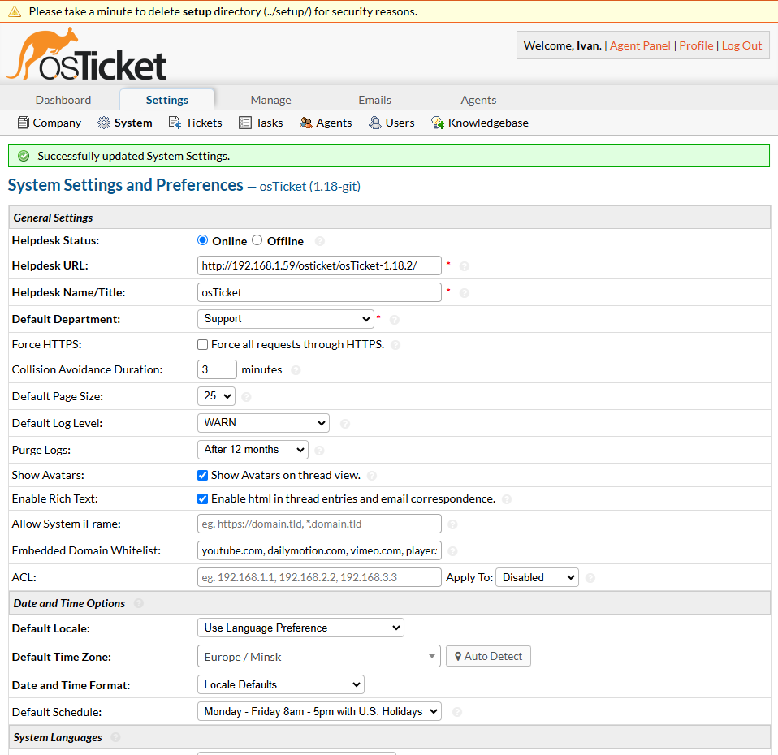The width and height of the screenshot is (778, 755).
Task: Switch to the Dashboard tab
Action: pyautogui.click(x=63, y=100)
